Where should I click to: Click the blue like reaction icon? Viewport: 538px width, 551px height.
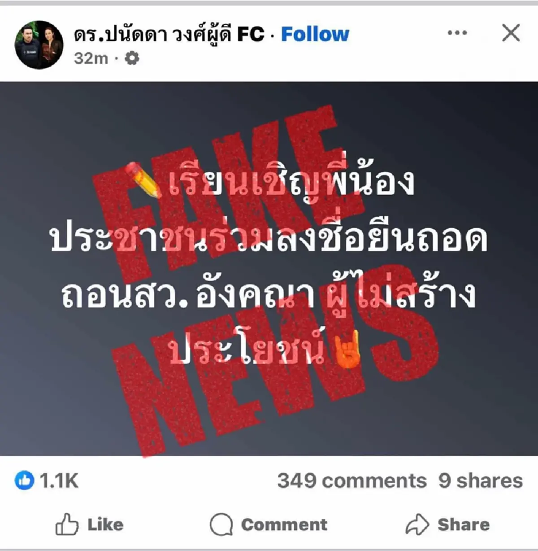24,481
